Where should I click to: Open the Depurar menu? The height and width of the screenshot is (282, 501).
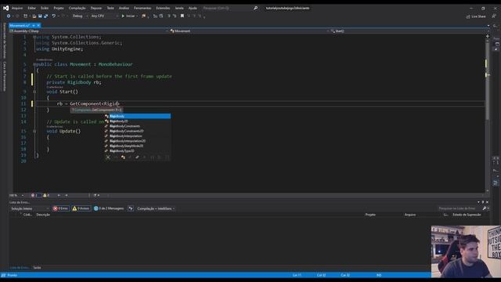click(96, 8)
